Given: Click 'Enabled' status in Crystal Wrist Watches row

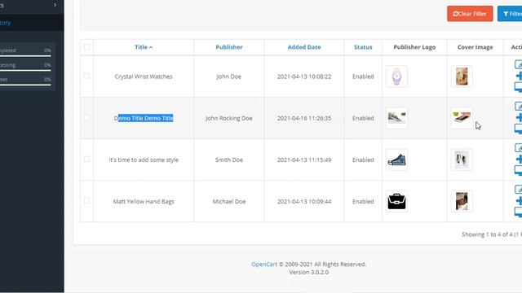Looking at the screenshot, I should point(363,77).
